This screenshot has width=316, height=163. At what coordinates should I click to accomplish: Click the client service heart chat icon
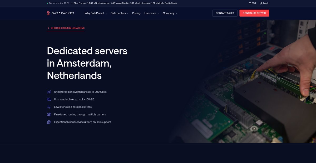[49, 122]
